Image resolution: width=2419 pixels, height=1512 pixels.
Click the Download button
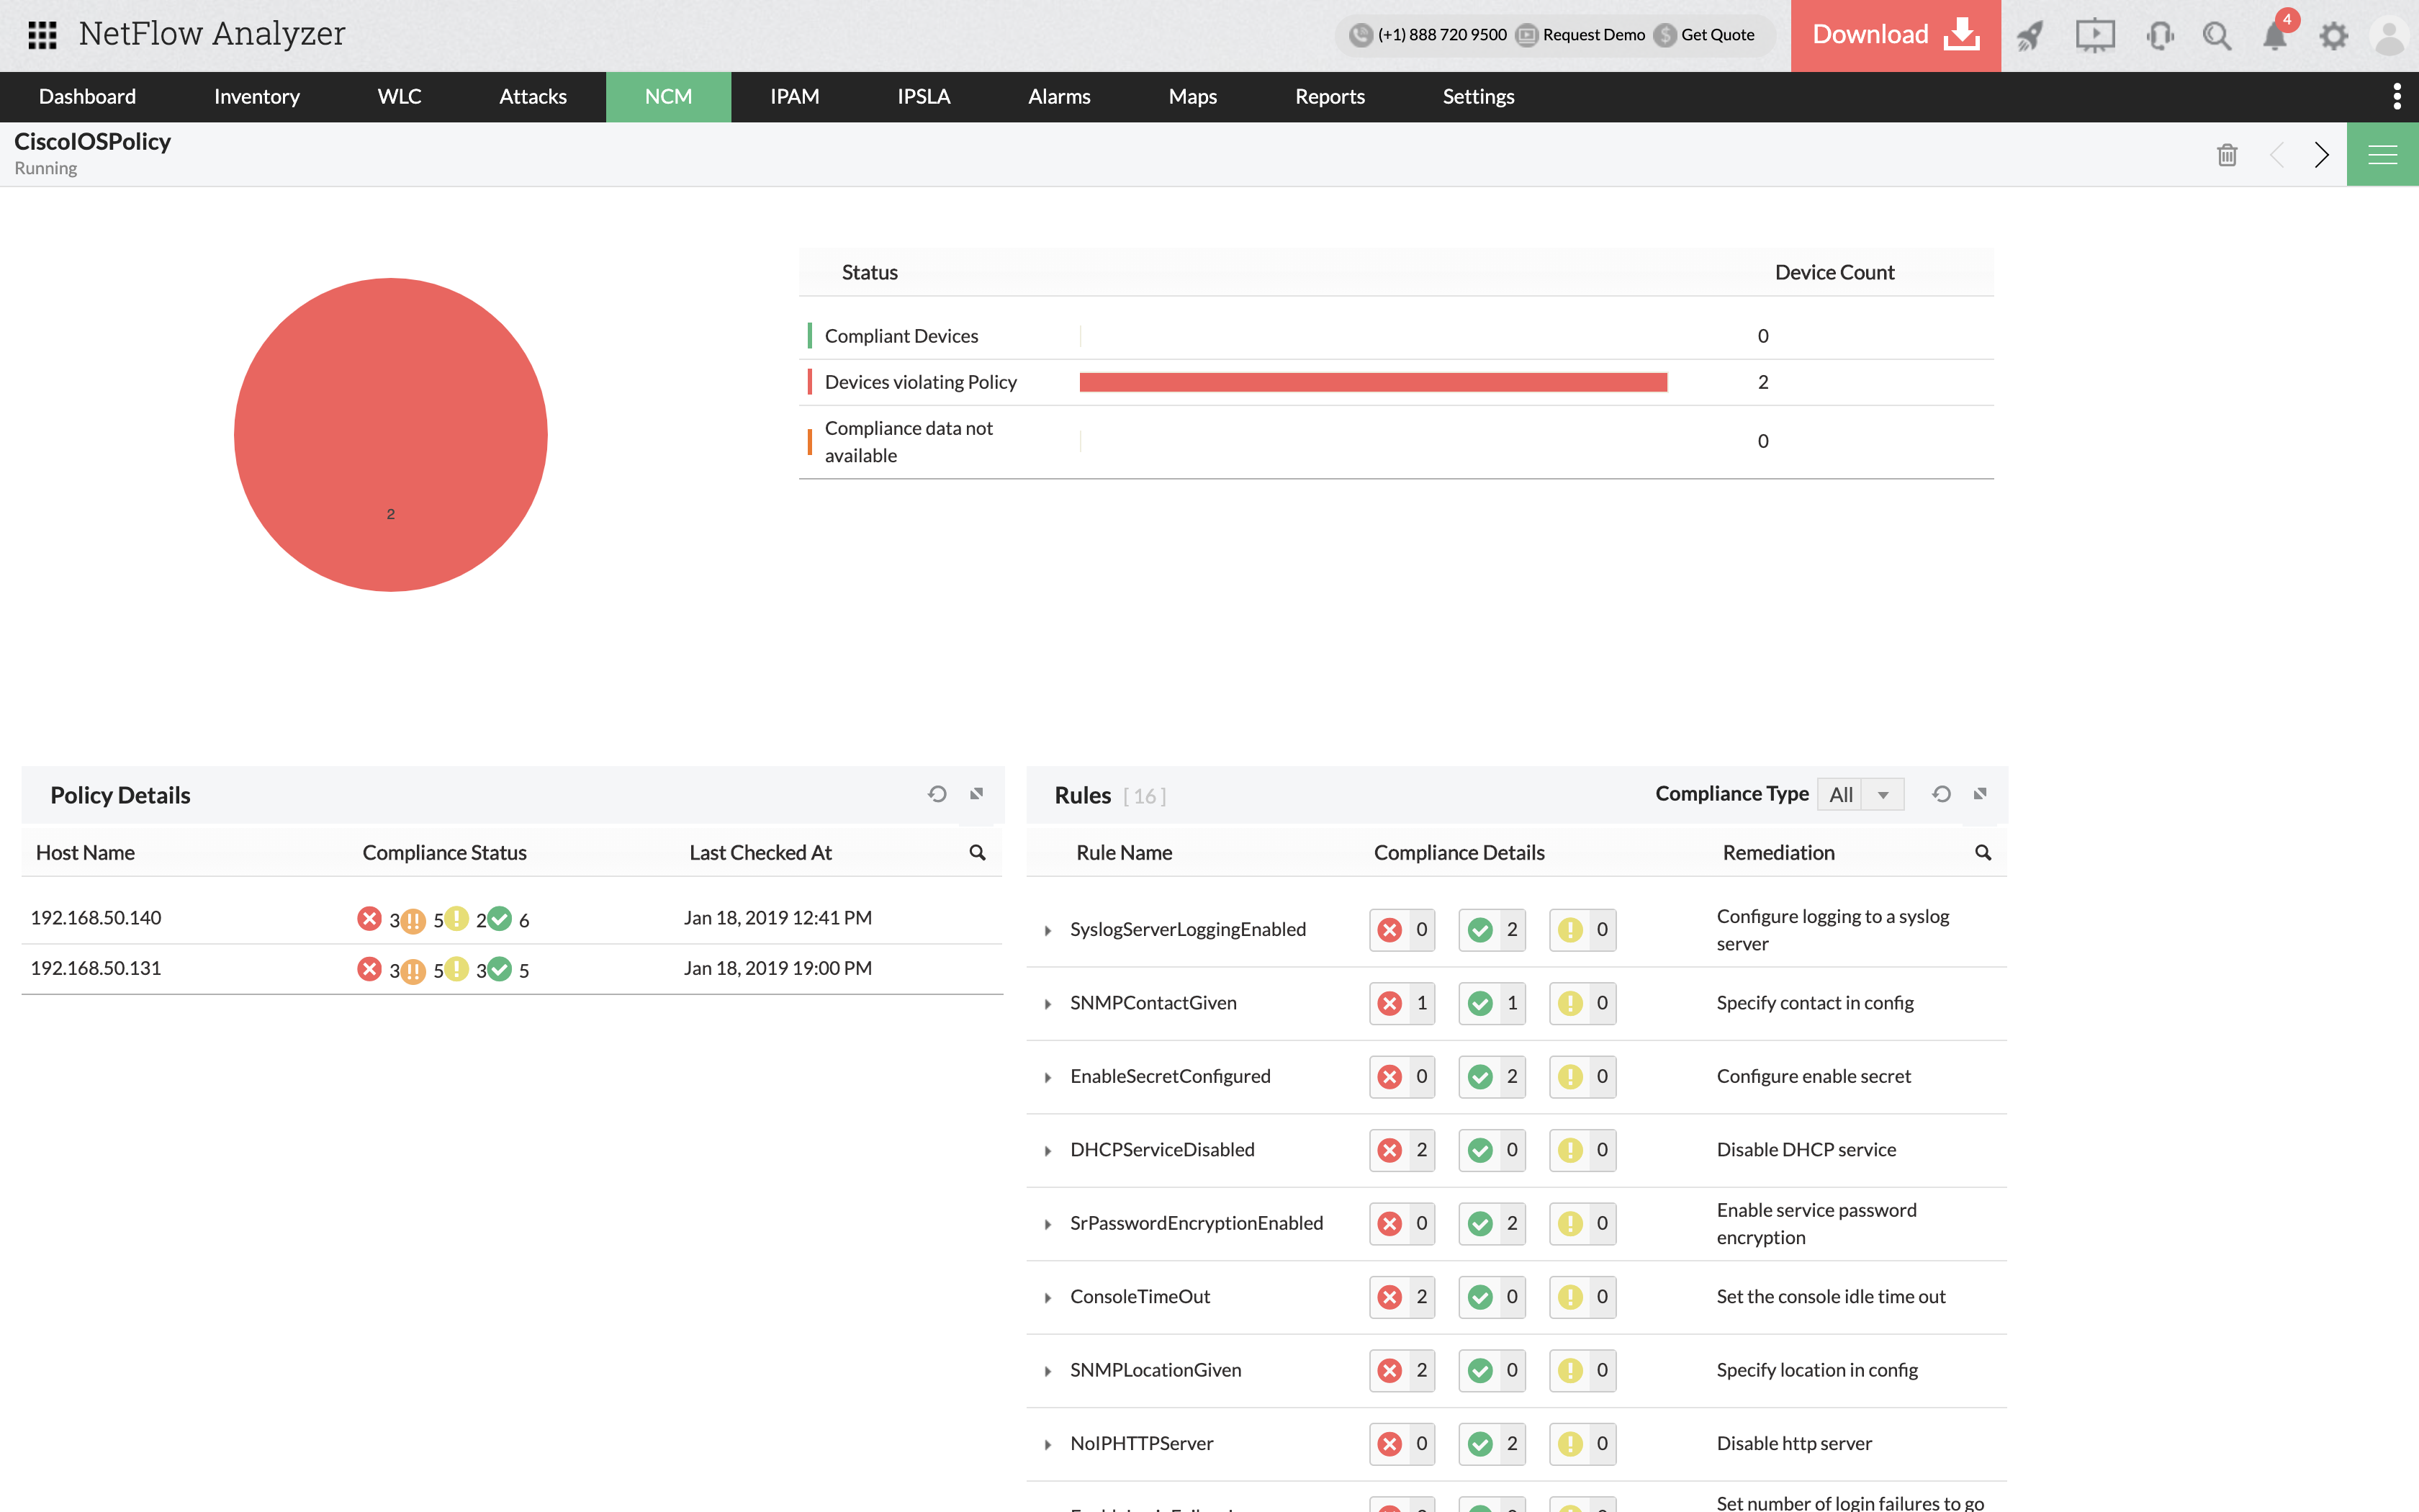pos(1895,35)
